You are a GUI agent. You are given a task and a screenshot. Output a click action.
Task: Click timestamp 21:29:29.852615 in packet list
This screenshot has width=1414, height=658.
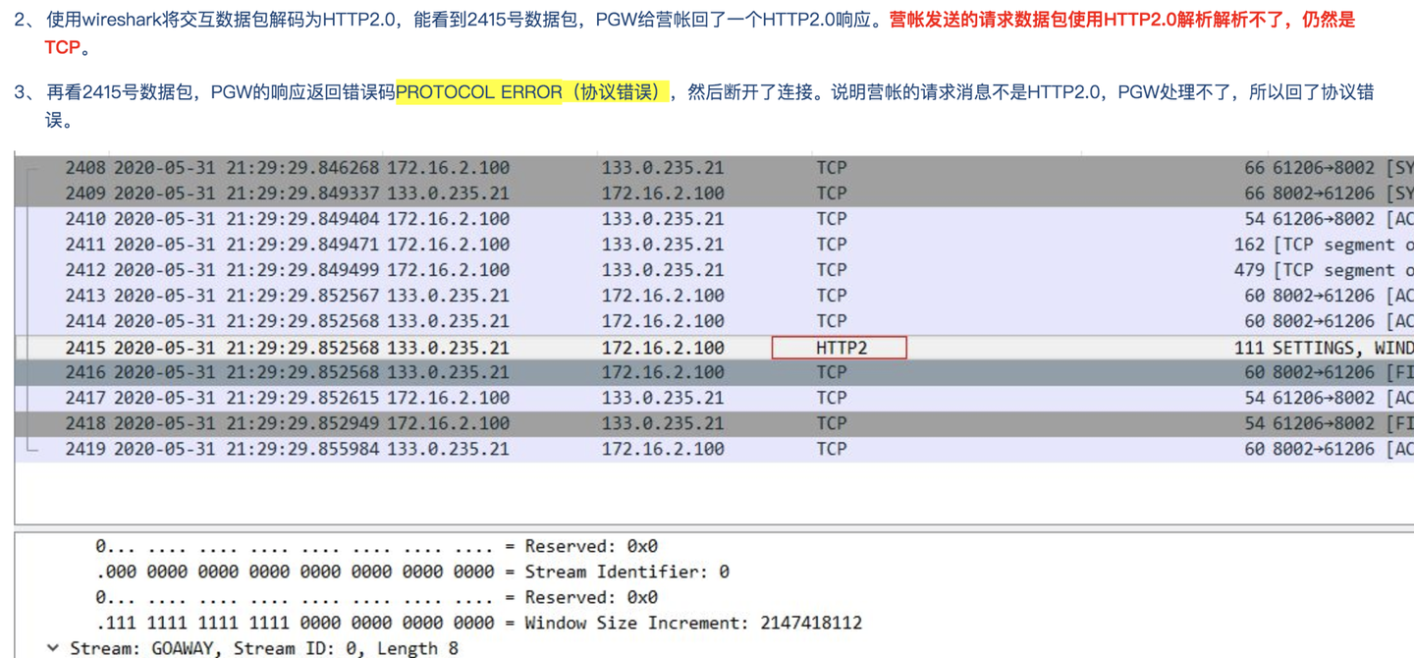[301, 398]
